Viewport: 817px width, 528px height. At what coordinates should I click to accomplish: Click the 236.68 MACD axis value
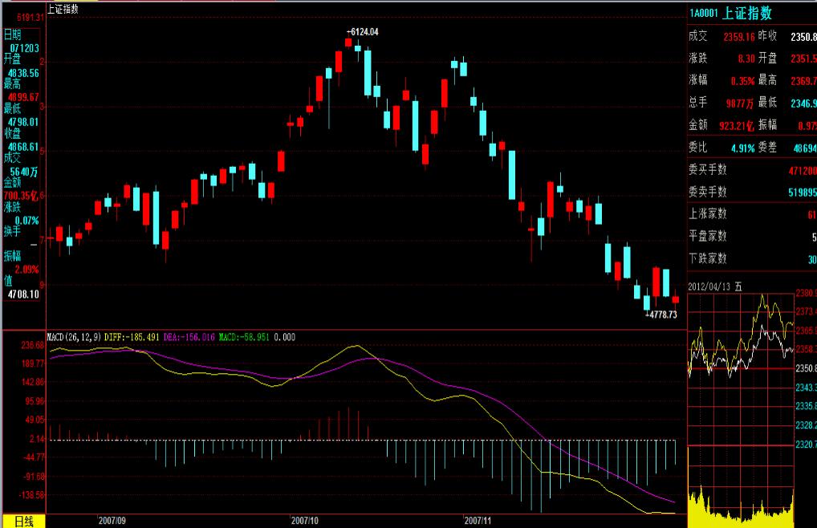point(33,345)
